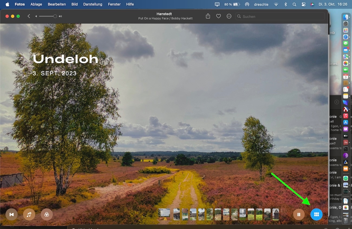The image size is (352, 229).
Task: Open the Bluetooth status menu
Action: tap(285, 4)
